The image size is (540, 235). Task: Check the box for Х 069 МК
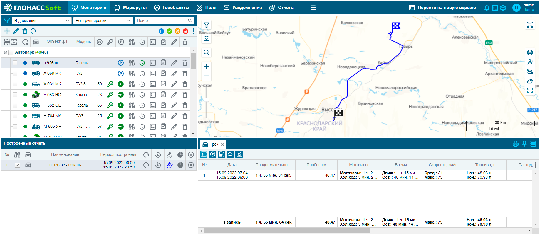15,74
